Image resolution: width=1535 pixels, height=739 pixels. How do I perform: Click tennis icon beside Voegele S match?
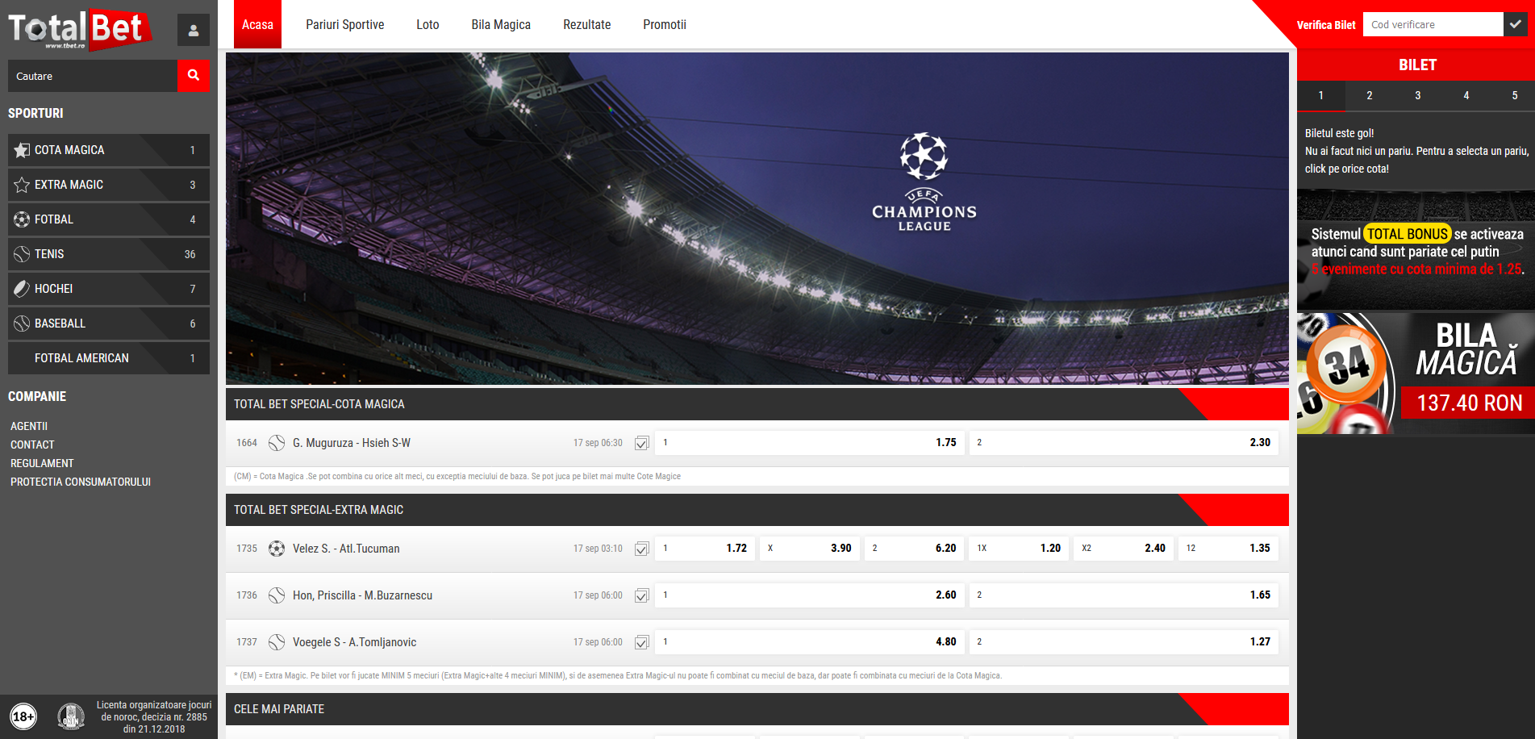click(277, 642)
